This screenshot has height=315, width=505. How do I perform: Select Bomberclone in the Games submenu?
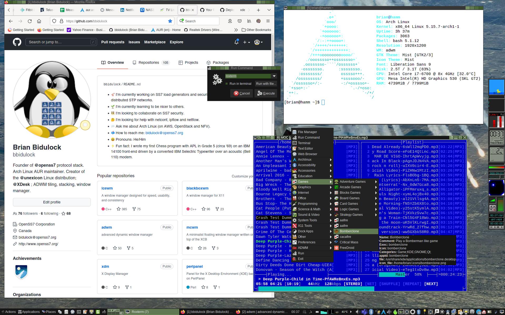pos(349,231)
